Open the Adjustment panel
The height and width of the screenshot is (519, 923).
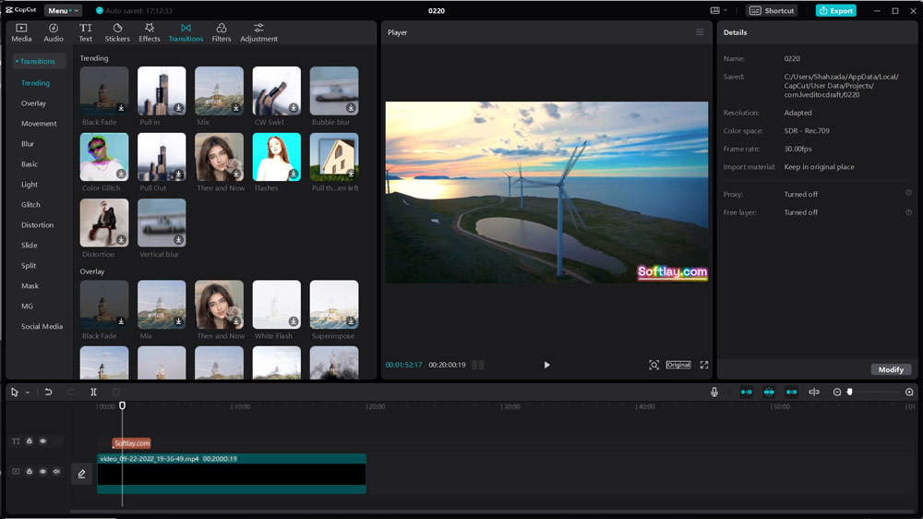(x=258, y=32)
